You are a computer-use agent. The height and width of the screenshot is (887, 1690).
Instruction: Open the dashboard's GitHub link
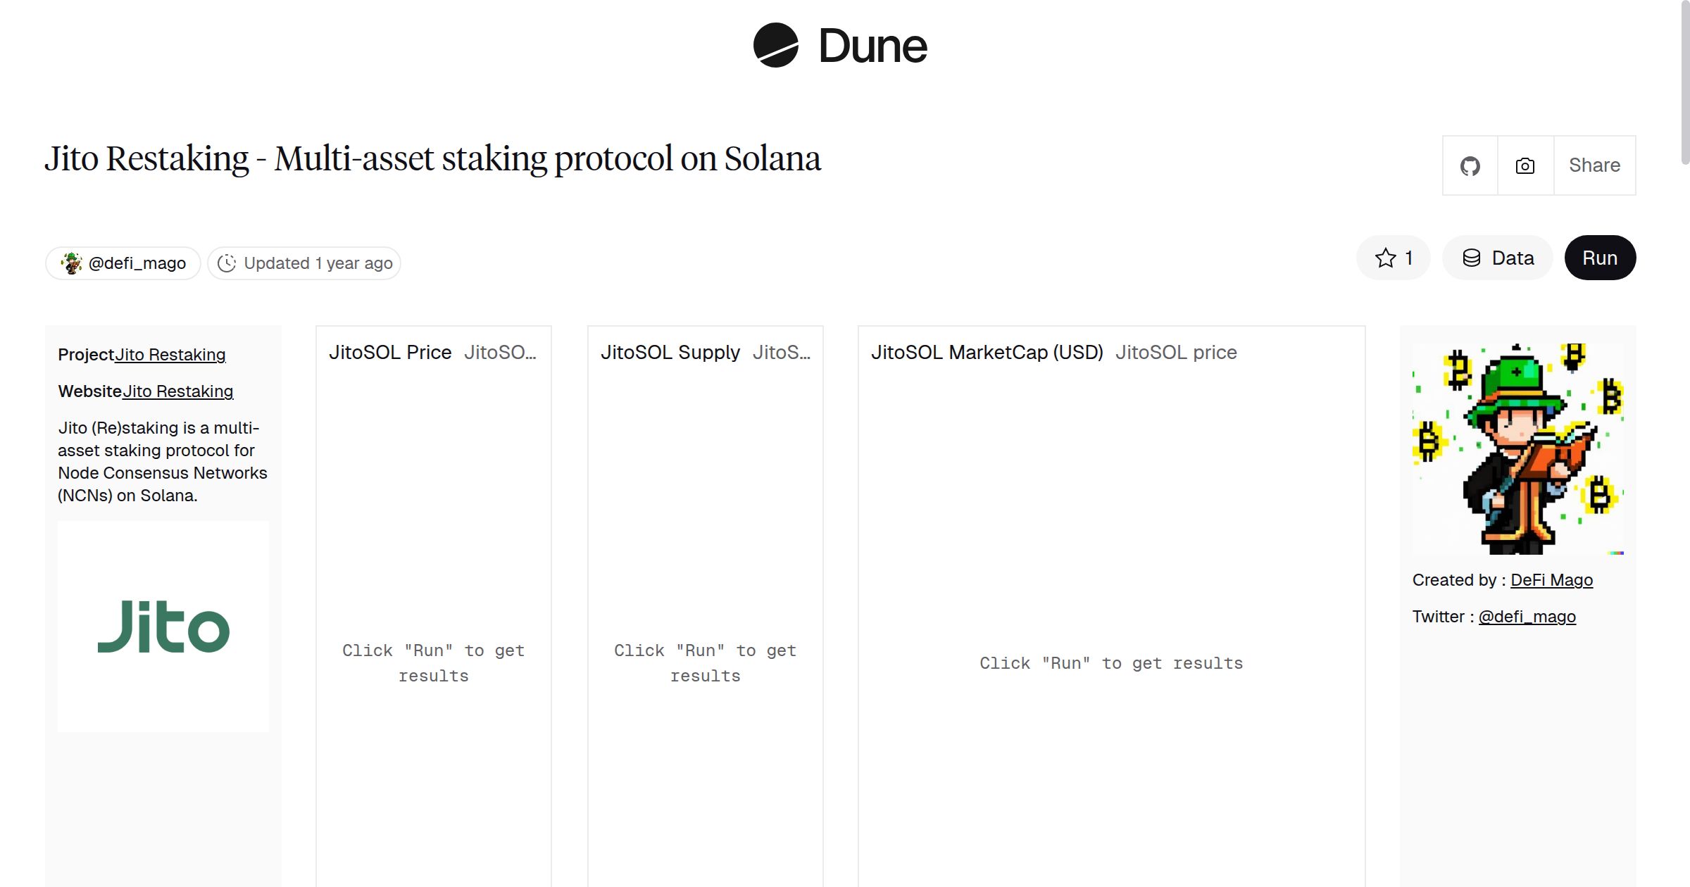[x=1470, y=165]
